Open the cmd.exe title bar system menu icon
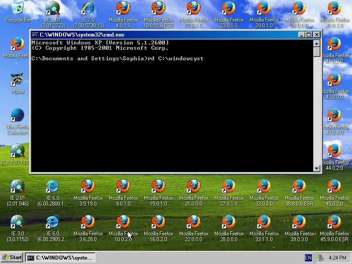 pyautogui.click(x=35, y=35)
